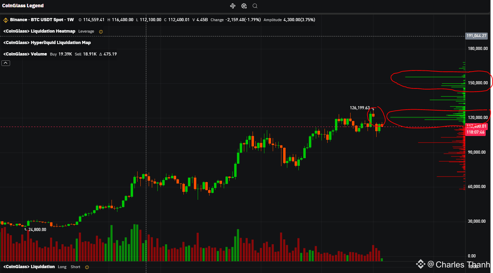
Task: Open symbol search with the magnifier icon
Action: (255, 6)
